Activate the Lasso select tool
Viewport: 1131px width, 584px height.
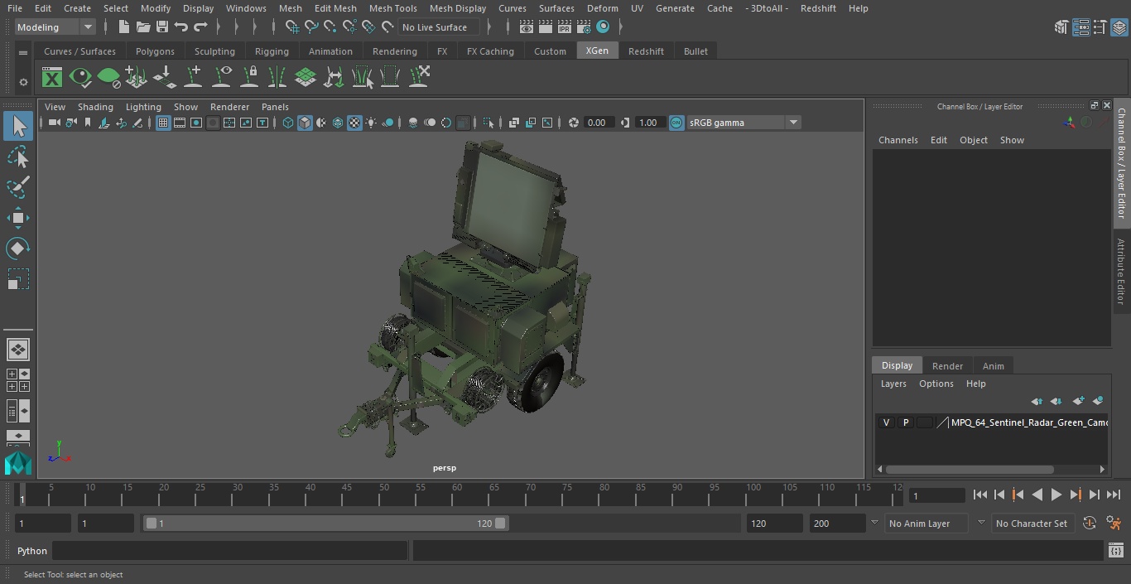tap(17, 157)
